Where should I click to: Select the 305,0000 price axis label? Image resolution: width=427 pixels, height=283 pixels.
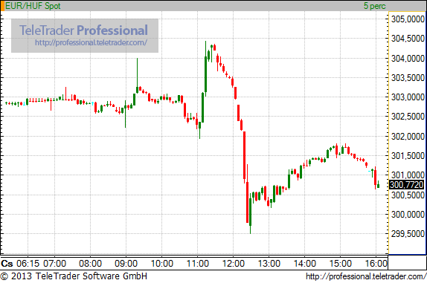408,19
